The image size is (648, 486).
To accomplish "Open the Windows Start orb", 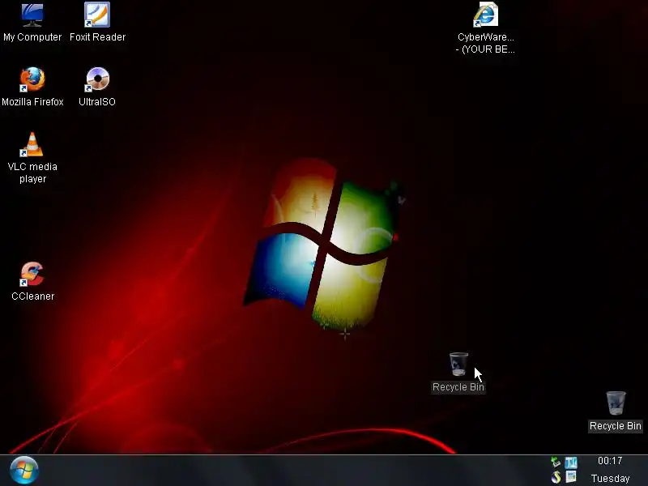I will coord(24,471).
